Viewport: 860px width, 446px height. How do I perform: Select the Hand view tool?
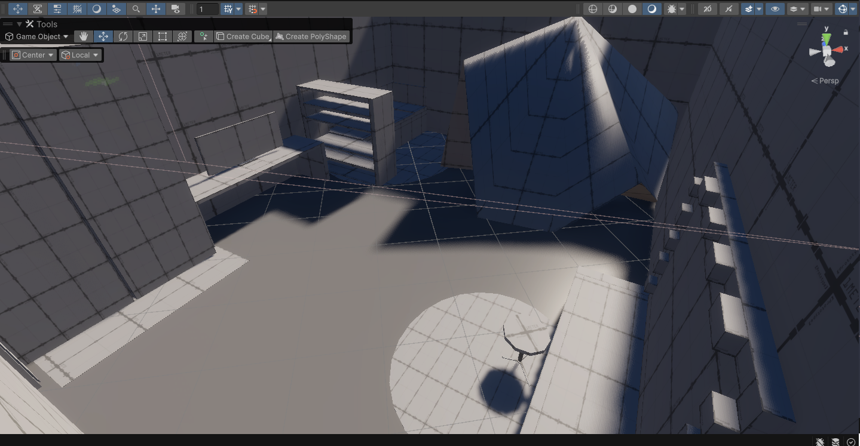point(84,36)
